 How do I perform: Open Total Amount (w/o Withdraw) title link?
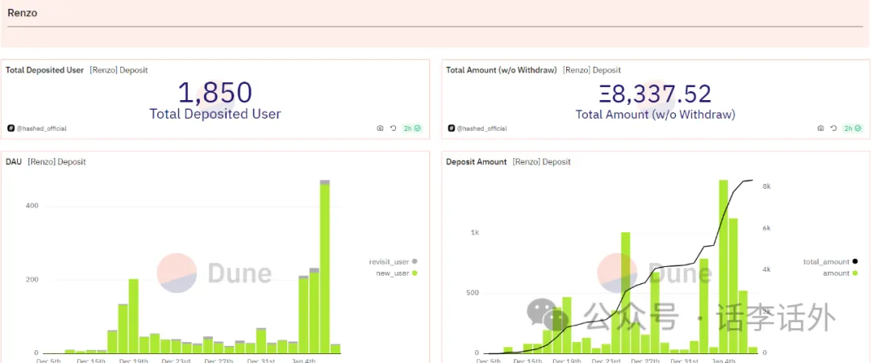coord(502,70)
